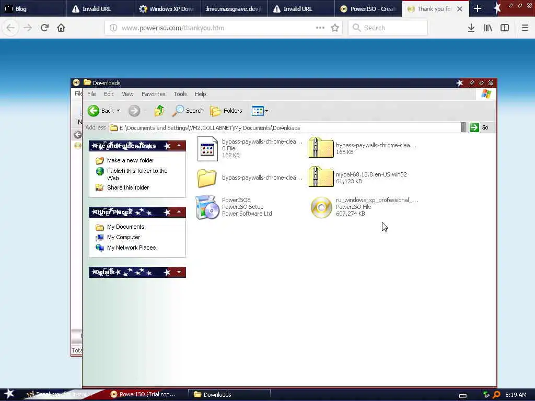Image resolution: width=535 pixels, height=401 pixels.
Task: Click the 5:19 AM system clock
Action: tap(516, 395)
